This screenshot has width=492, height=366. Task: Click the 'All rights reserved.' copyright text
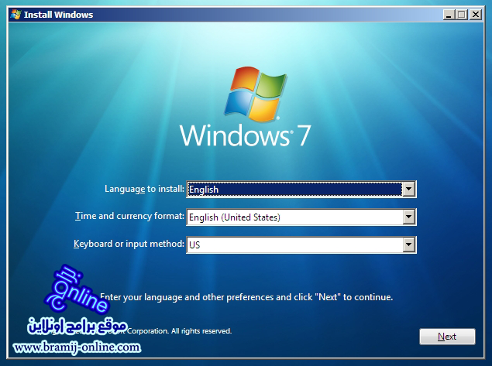point(201,331)
